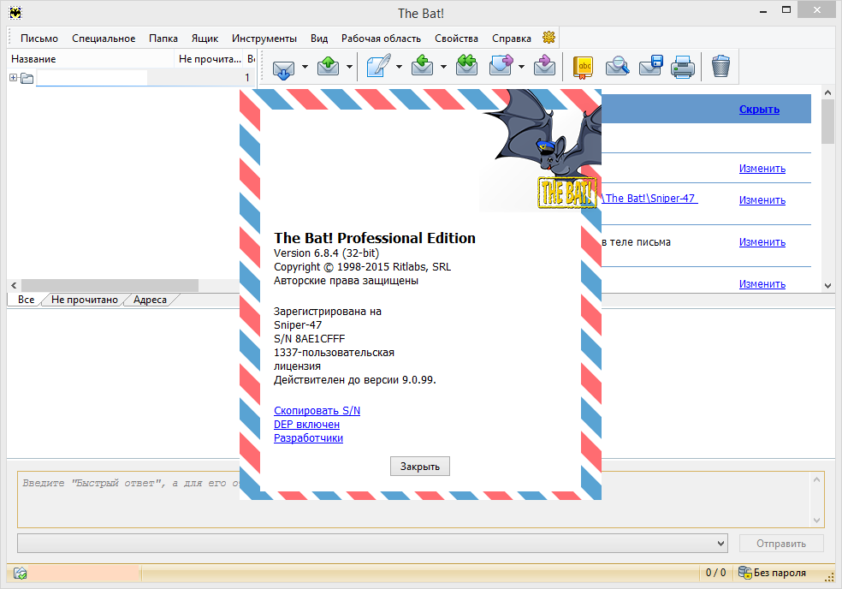Click the Скопировать S/N link

(x=317, y=411)
